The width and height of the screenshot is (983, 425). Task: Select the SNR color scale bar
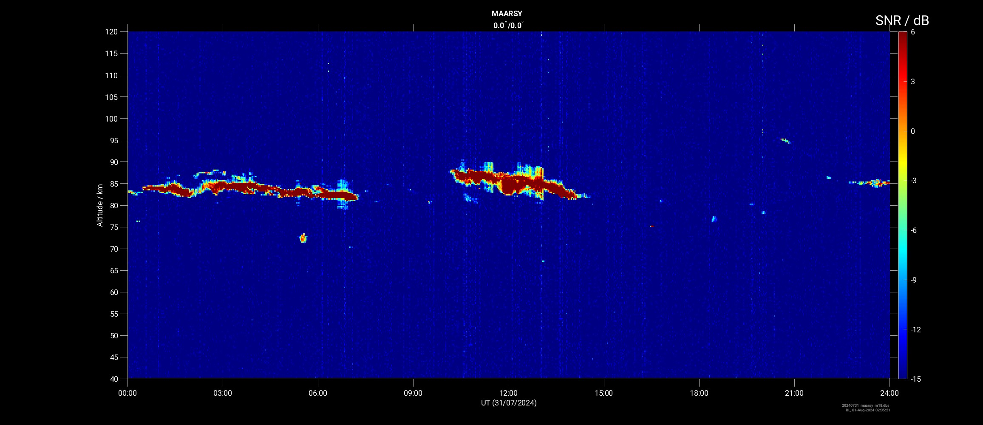point(902,205)
